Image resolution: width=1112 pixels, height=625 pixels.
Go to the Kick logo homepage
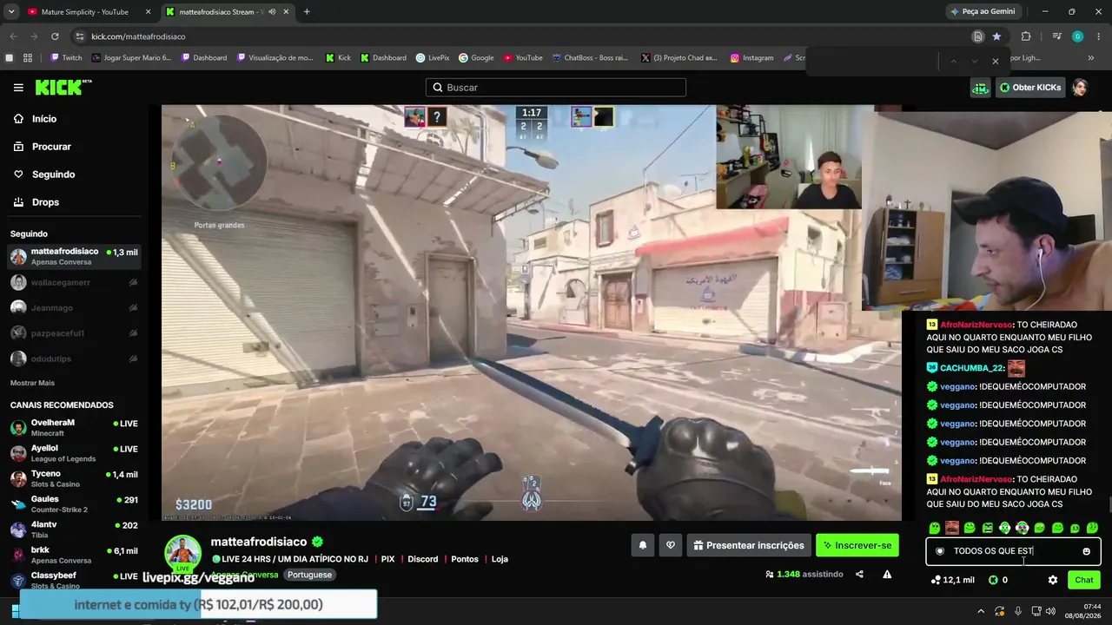pyautogui.click(x=63, y=87)
